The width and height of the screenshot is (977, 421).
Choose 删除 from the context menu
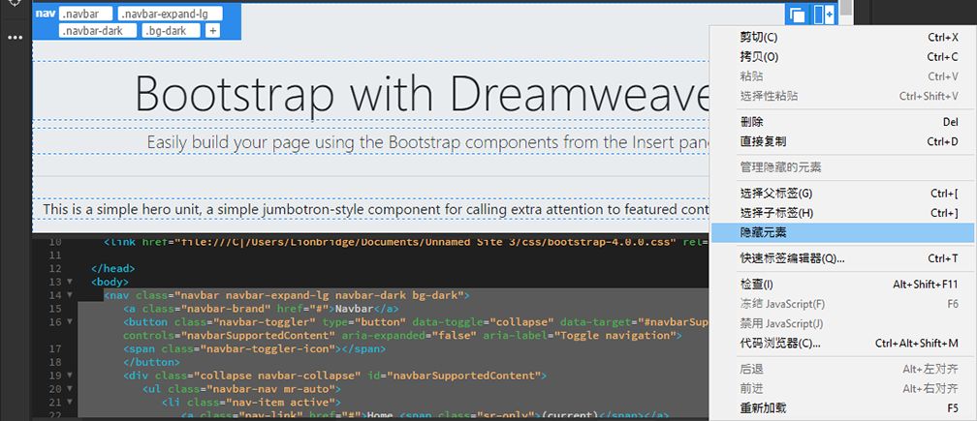pos(842,122)
